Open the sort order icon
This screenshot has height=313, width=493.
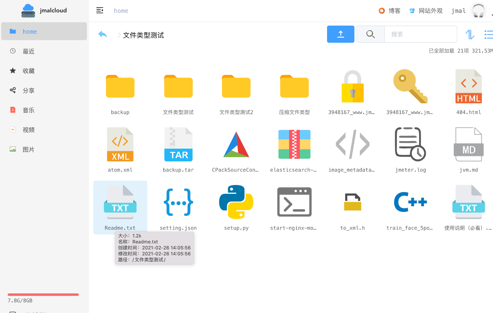[470, 35]
